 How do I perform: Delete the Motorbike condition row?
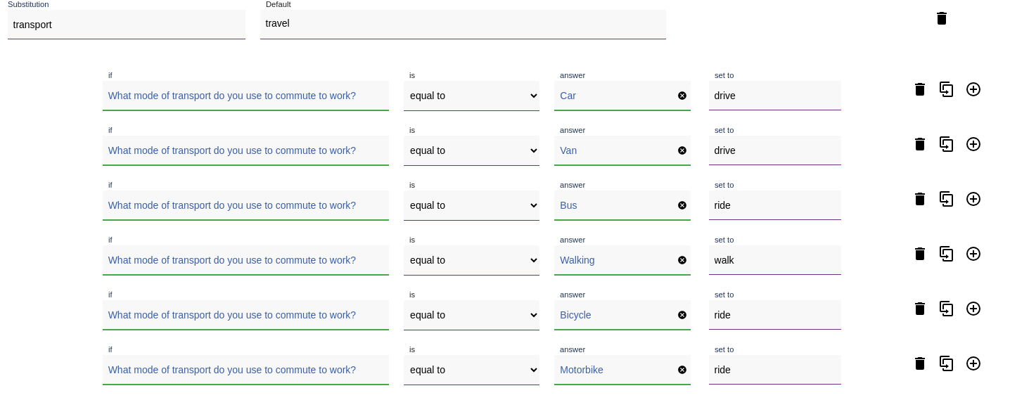pyautogui.click(x=920, y=363)
